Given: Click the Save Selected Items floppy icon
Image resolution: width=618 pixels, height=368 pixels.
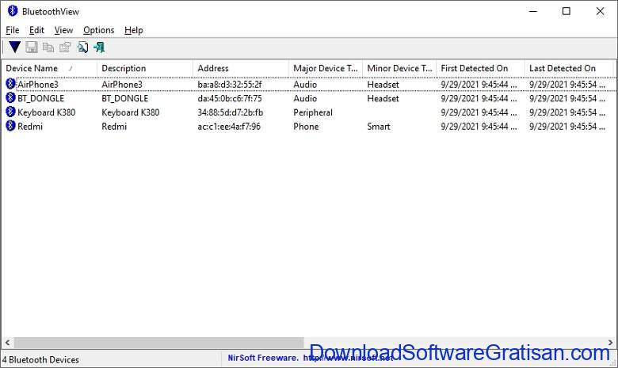Looking at the screenshot, I should pos(32,47).
